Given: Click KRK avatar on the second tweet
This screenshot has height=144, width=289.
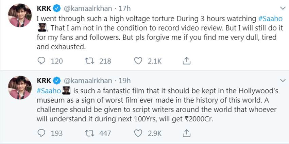Looking at the screenshot, I should (20, 88).
